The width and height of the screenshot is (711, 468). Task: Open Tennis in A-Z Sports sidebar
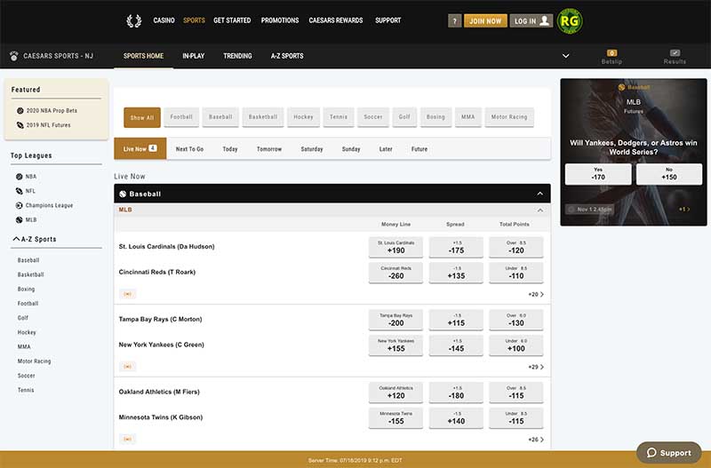[26, 390]
